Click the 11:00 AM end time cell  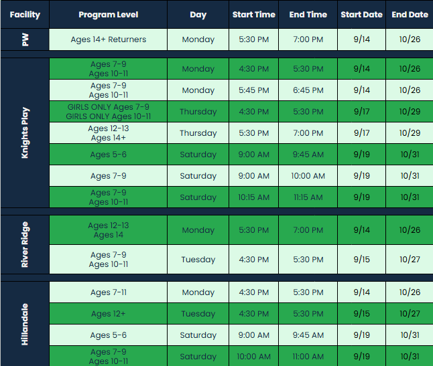(x=308, y=357)
